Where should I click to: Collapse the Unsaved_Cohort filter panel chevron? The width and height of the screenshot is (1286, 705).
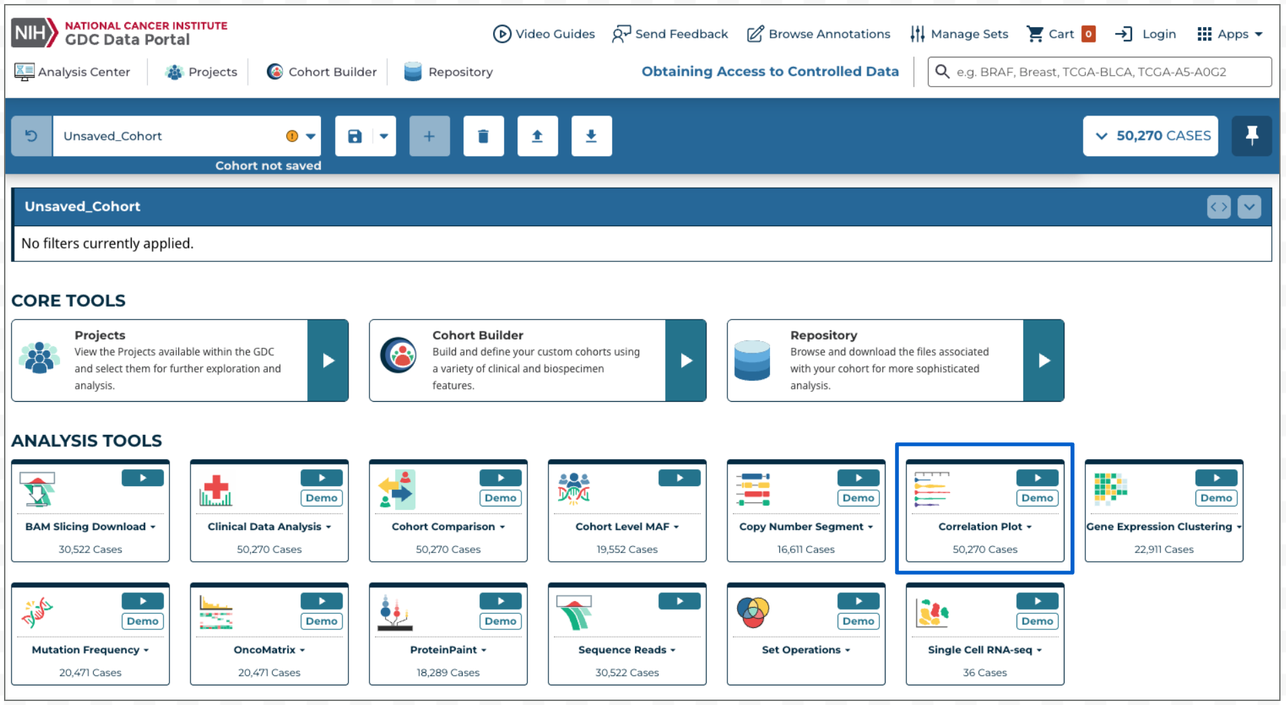[x=1249, y=207]
